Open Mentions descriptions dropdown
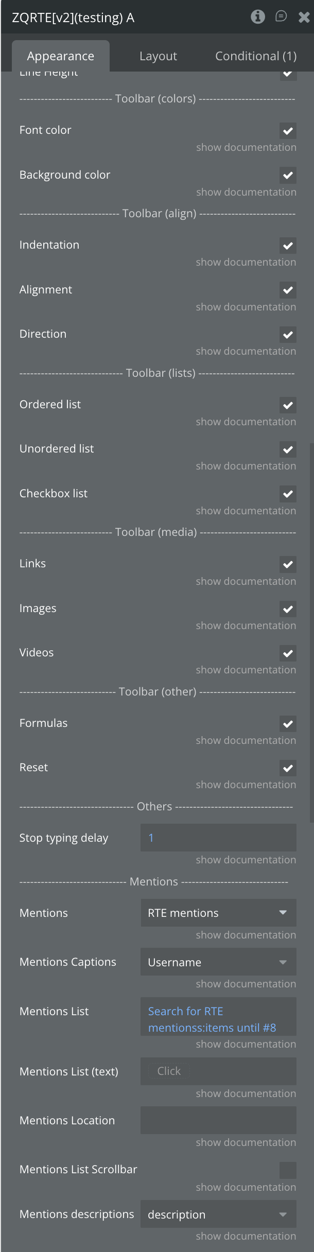The width and height of the screenshot is (314, 1252). (x=218, y=1214)
